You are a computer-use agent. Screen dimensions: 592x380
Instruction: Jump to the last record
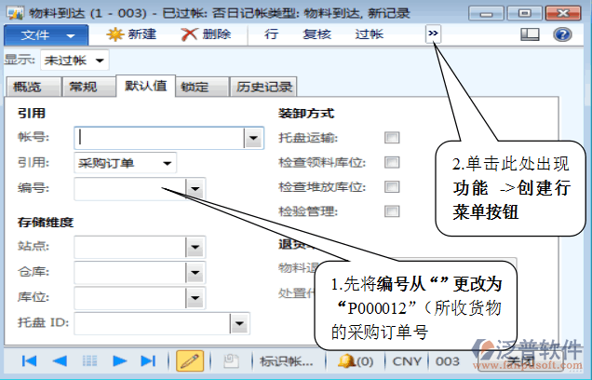148,361
